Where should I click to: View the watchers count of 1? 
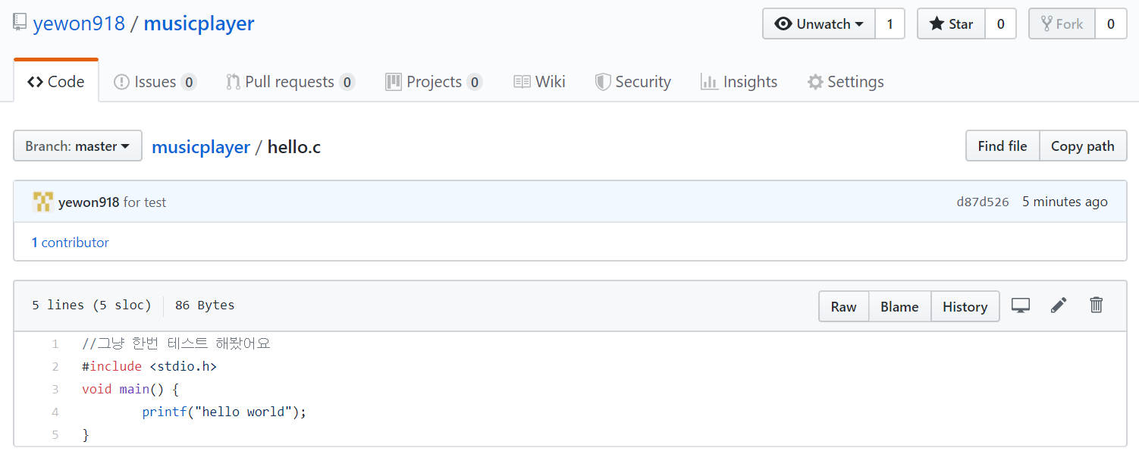pyautogui.click(x=890, y=23)
